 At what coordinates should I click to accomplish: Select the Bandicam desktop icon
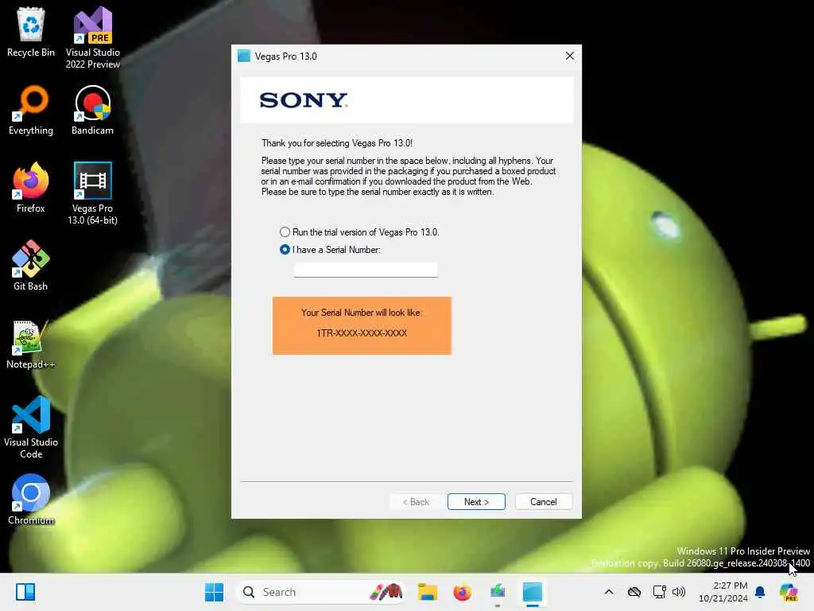92,110
